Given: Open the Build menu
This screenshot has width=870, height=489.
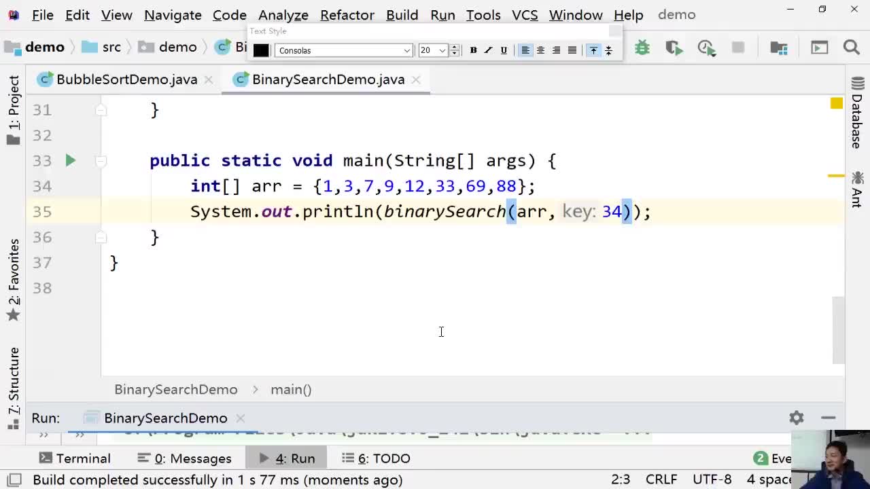Looking at the screenshot, I should 402,14.
